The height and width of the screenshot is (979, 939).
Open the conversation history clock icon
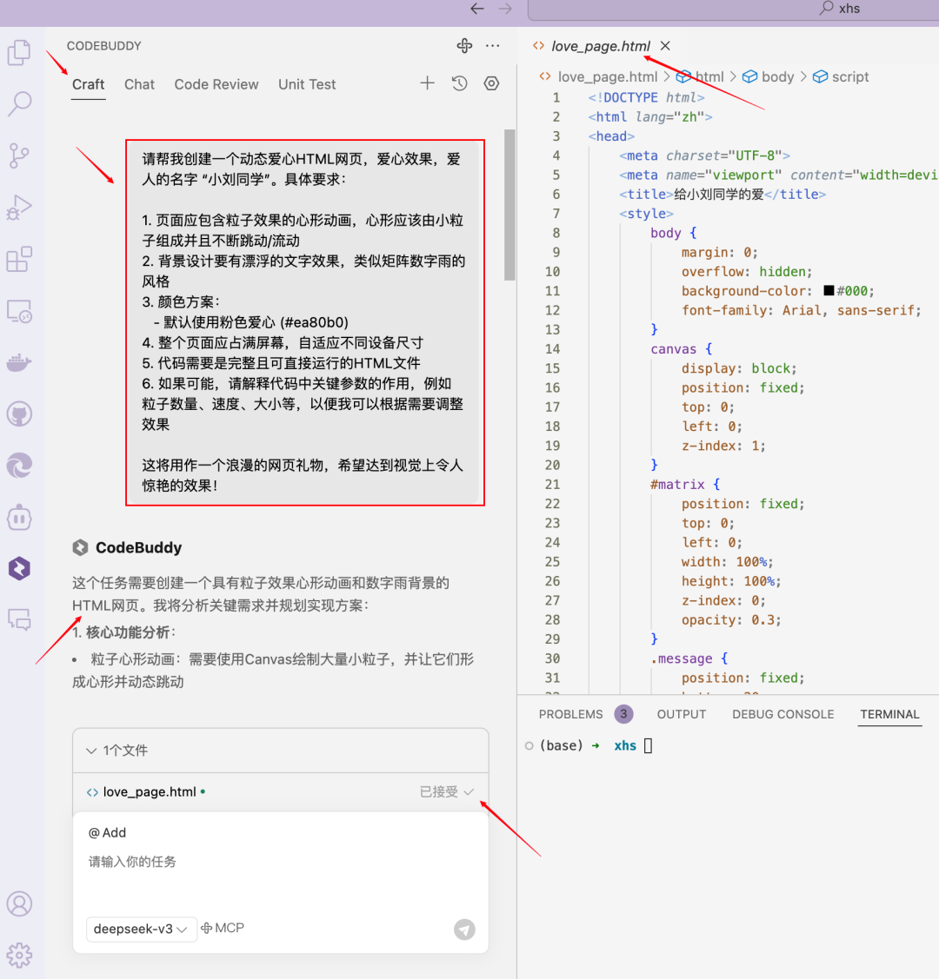pyautogui.click(x=460, y=83)
